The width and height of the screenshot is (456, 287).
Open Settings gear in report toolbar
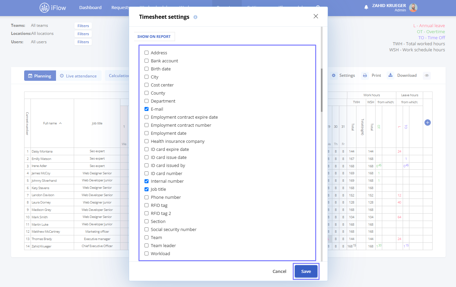click(334, 75)
